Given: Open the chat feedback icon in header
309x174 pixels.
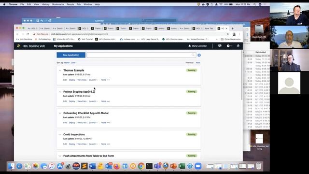Looking at the screenshot, I should coord(220,46).
